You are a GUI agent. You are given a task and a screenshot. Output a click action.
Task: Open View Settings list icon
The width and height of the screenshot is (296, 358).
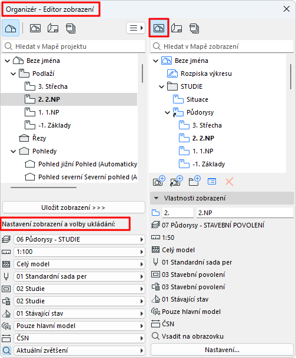tap(212, 182)
